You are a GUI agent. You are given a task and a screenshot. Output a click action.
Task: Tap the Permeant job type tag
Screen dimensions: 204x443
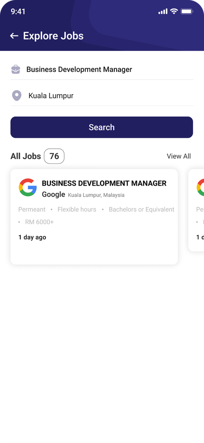32,209
